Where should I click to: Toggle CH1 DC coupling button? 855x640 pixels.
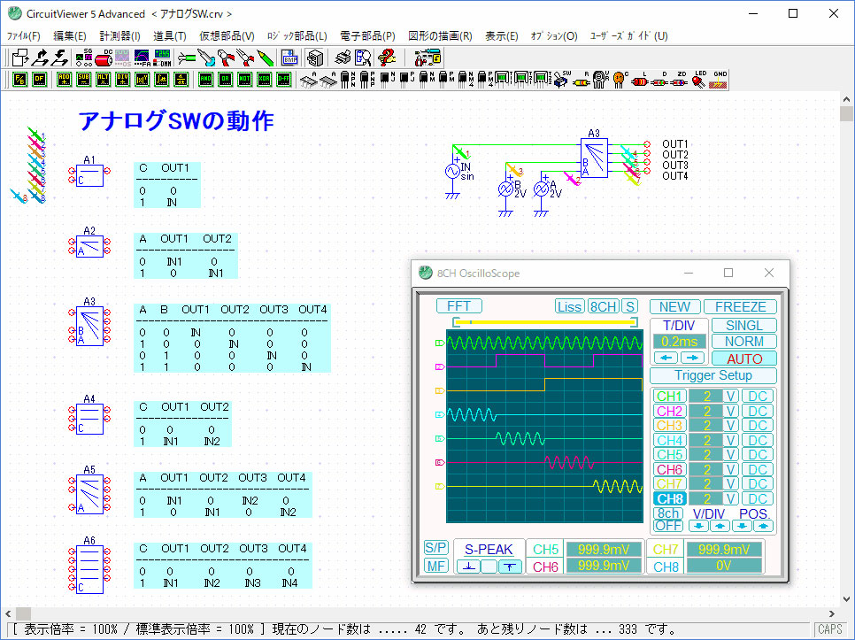(758, 397)
